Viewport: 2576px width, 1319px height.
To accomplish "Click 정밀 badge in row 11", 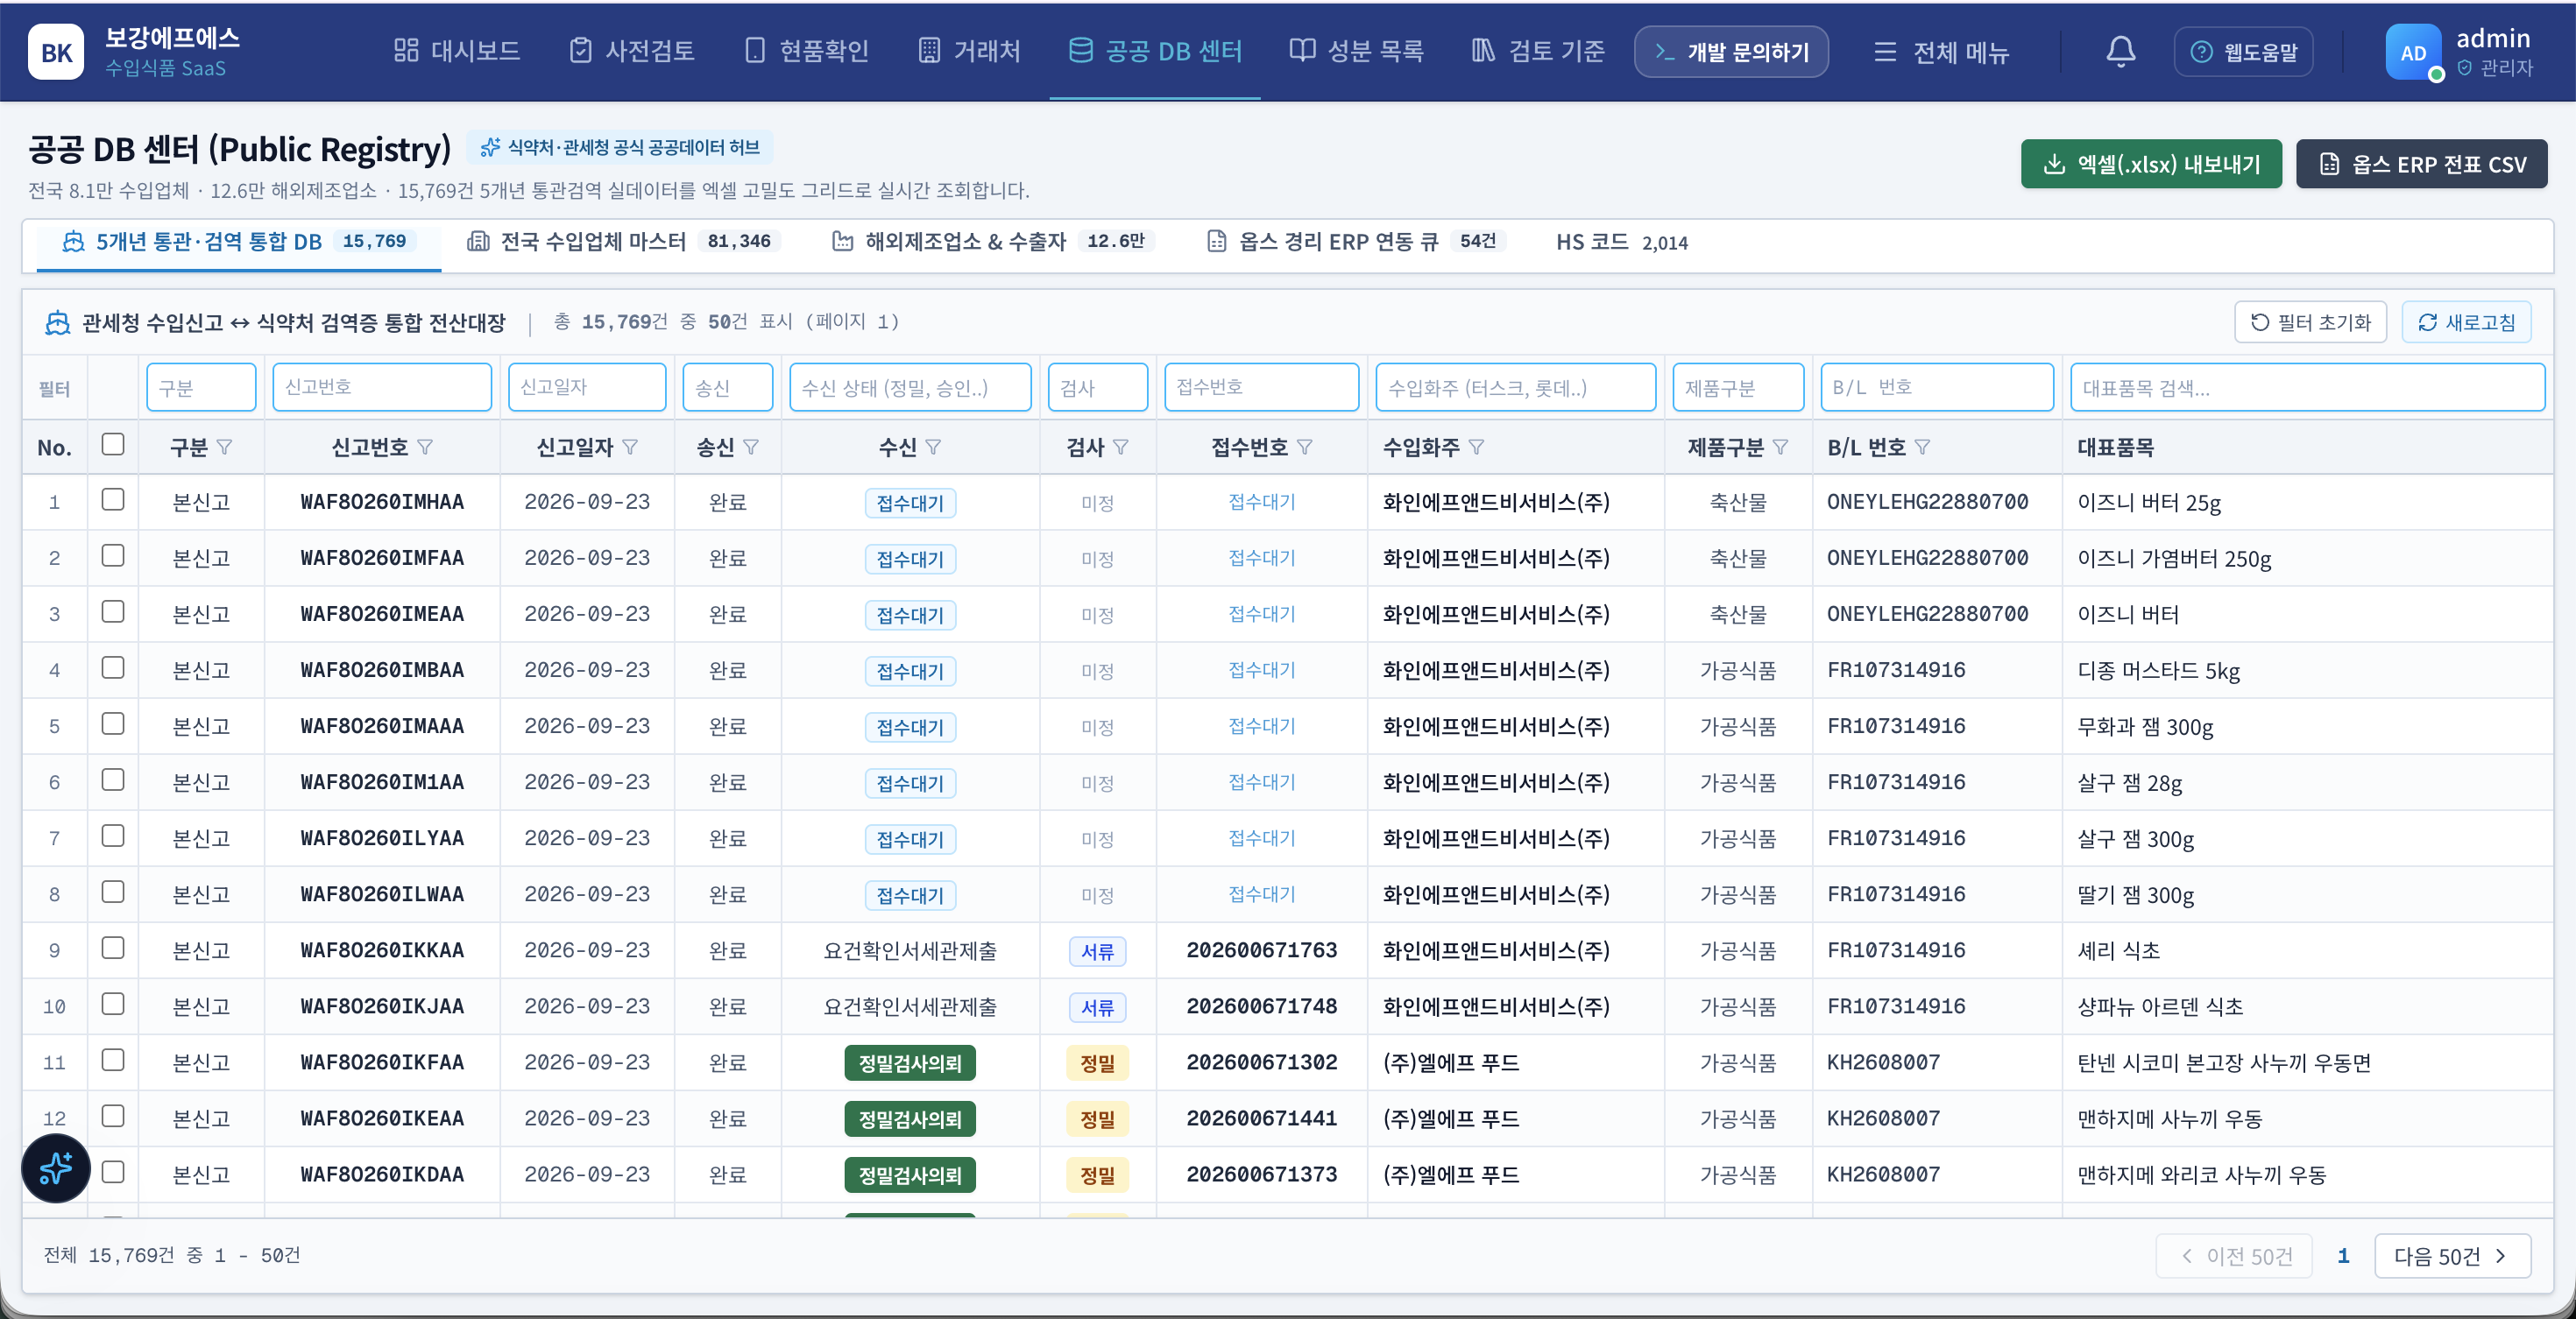I will pos(1097,1063).
